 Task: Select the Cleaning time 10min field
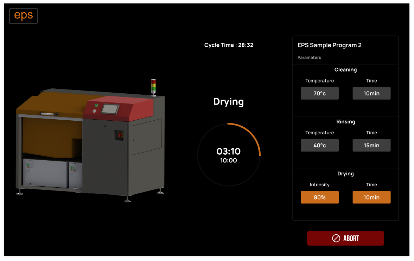coord(371,93)
